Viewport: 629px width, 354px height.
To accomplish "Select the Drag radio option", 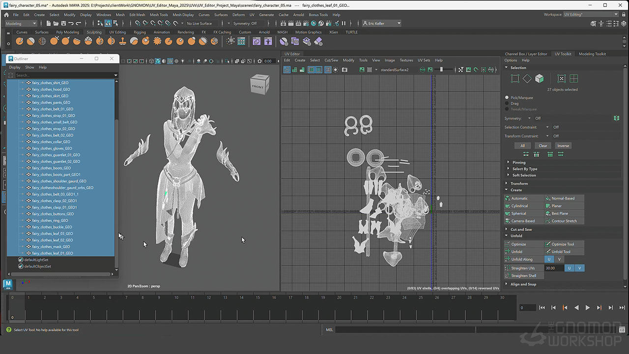I will [x=507, y=104].
